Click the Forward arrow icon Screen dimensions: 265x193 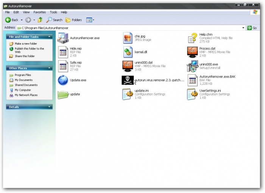(x=28, y=20)
